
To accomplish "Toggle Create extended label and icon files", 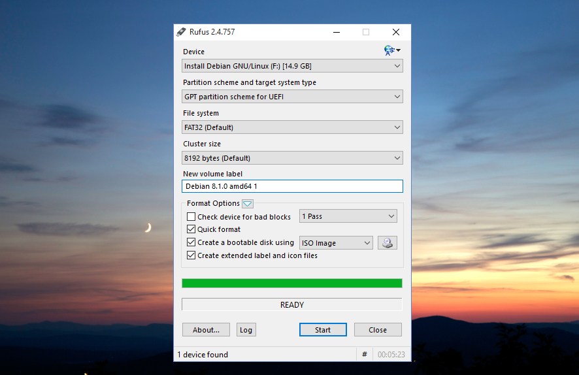I will pos(191,255).
